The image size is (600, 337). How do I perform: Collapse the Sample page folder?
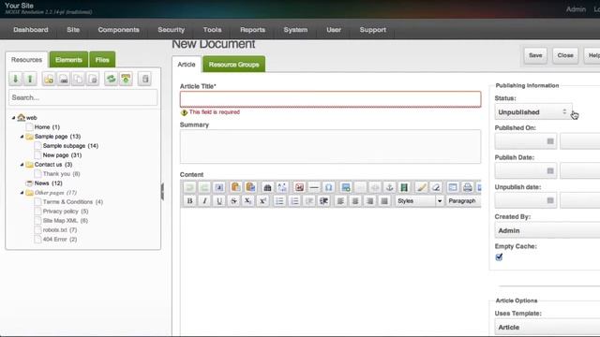pyautogui.click(x=22, y=137)
